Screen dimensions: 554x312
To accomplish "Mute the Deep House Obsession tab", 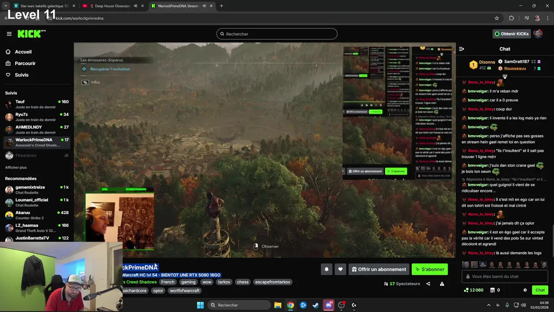I will (x=135, y=6).
